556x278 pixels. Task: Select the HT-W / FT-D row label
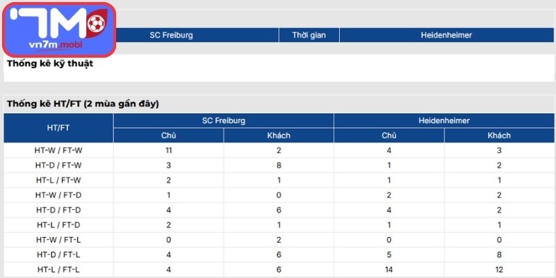coord(58,195)
